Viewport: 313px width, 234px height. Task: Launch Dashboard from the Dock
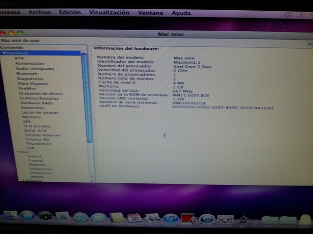45,216
